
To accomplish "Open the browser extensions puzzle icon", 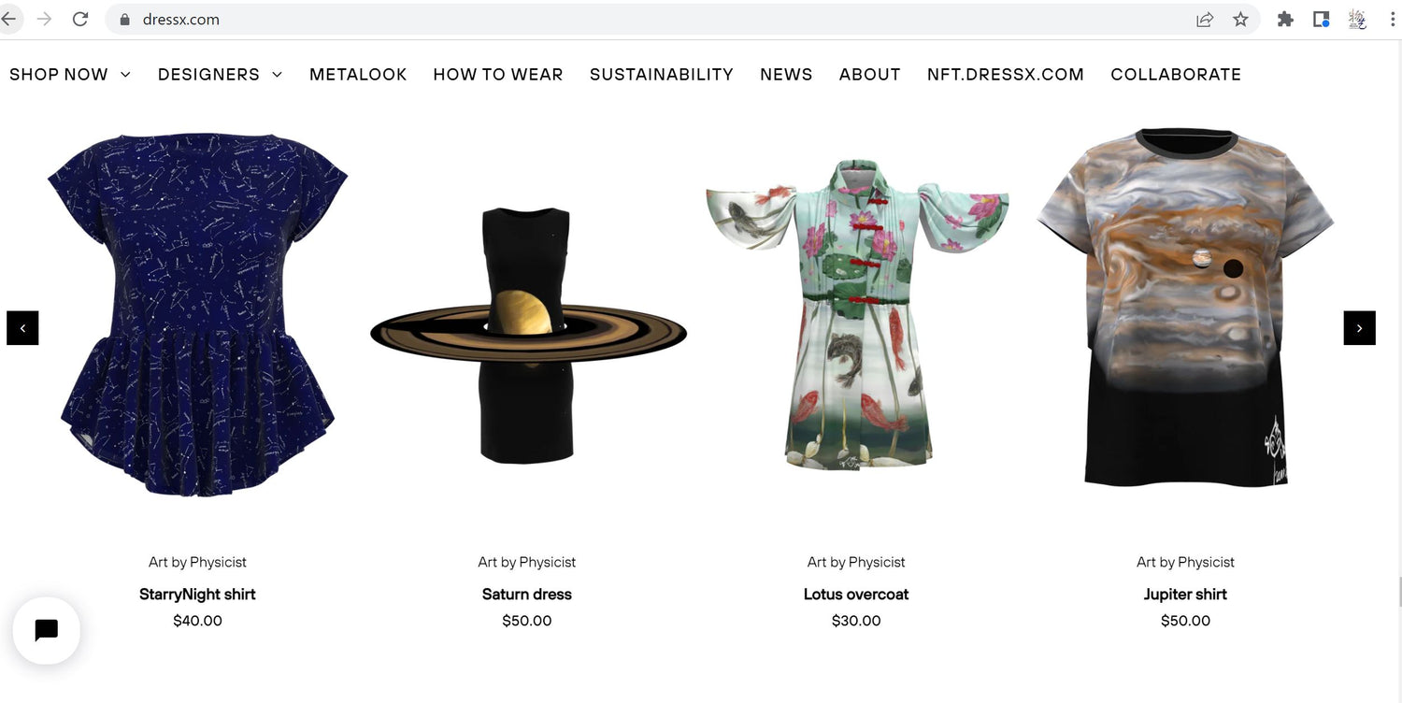I will click(x=1285, y=19).
